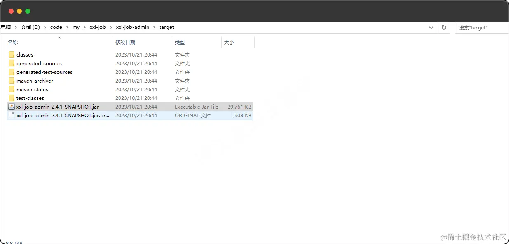Expand the chevron after 文档 (E:) in the path
The height and width of the screenshot is (244, 509).
pyautogui.click(x=45, y=27)
